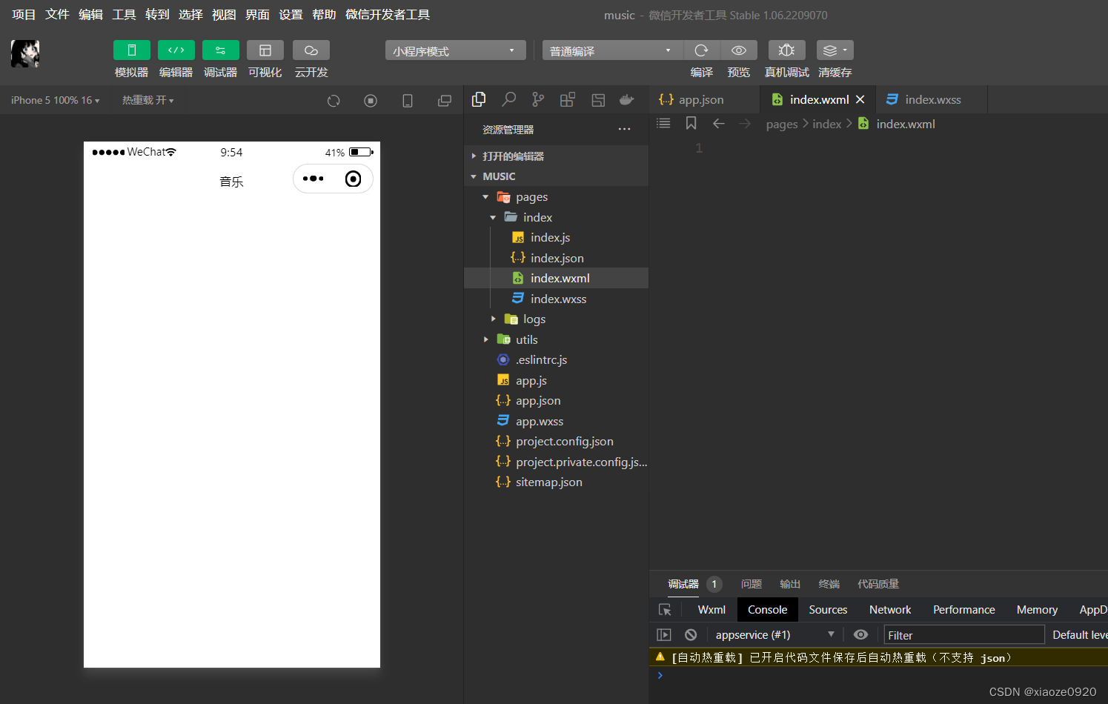Select the search icon in sidebar
Screen dimensions: 1108x704
(x=508, y=99)
